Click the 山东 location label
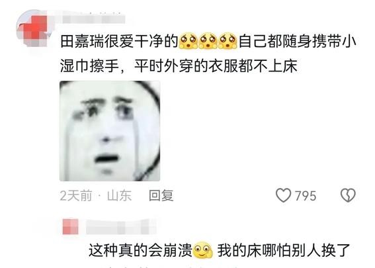375x268 pixels. click(119, 196)
